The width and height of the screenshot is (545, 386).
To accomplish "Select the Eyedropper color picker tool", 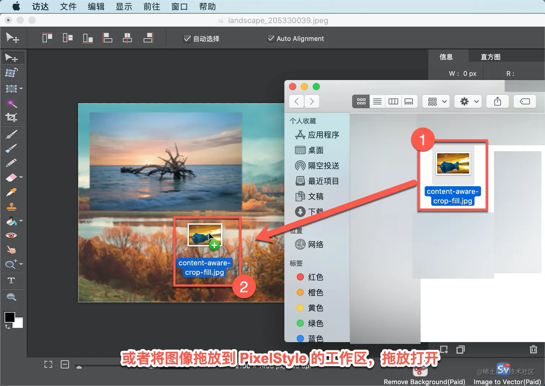I will click(11, 192).
